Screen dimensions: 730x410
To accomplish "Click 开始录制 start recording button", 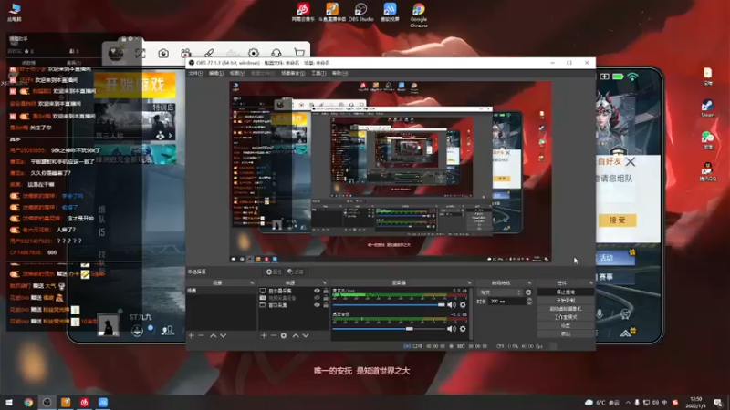I will coord(566,301).
